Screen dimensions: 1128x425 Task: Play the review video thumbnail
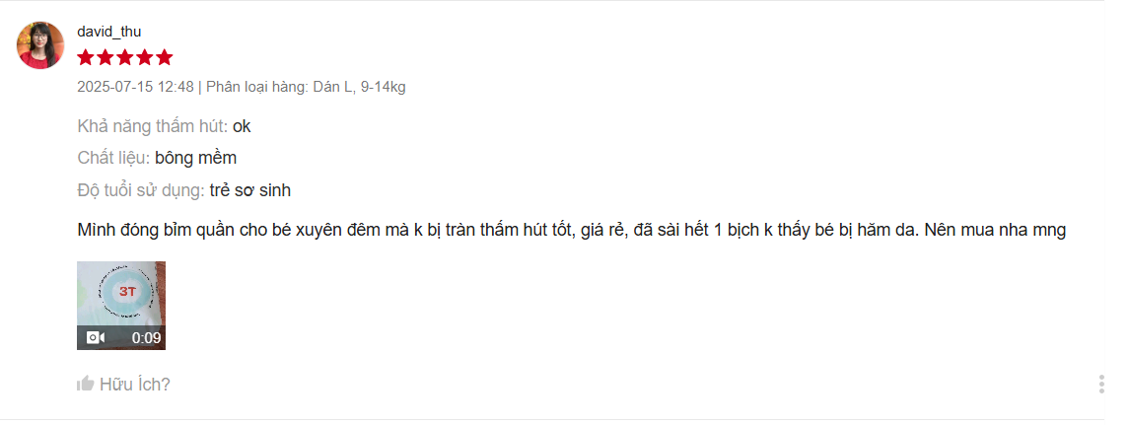(x=121, y=306)
